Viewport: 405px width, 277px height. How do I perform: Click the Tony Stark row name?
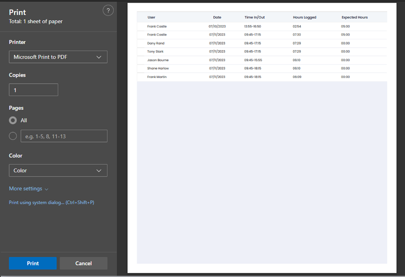point(155,52)
